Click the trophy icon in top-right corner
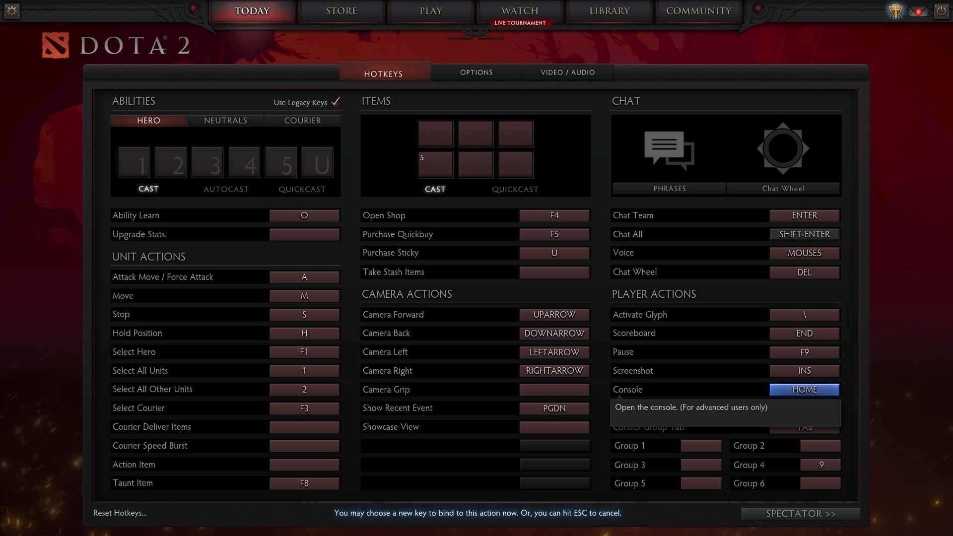Image resolution: width=953 pixels, height=536 pixels. click(x=895, y=11)
